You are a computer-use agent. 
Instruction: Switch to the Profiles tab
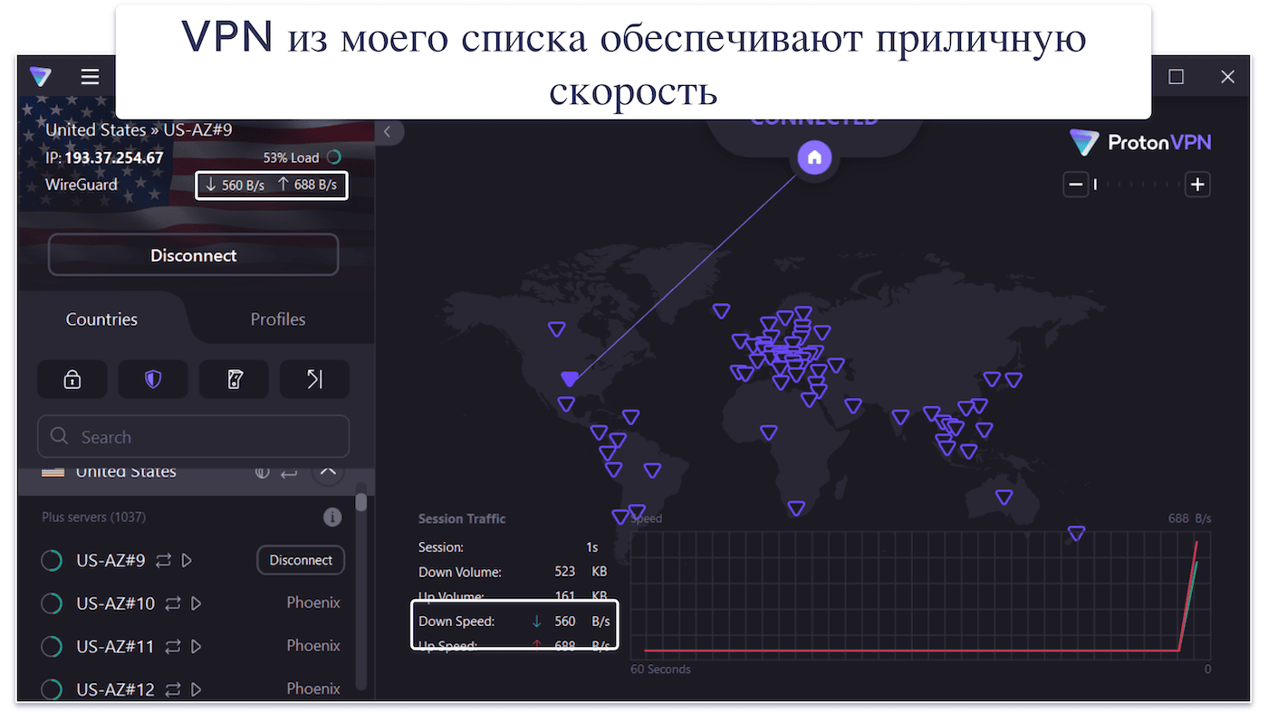point(278,319)
